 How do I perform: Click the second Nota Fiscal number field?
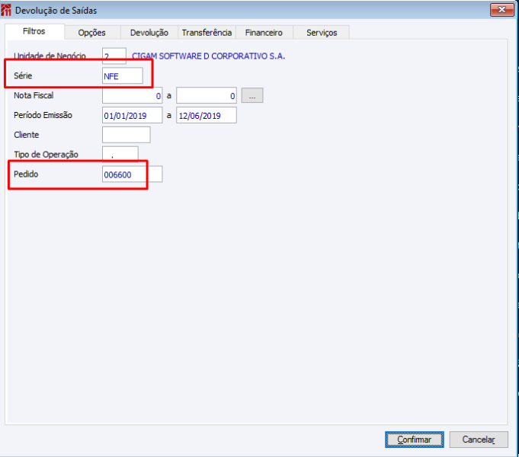[x=207, y=96]
